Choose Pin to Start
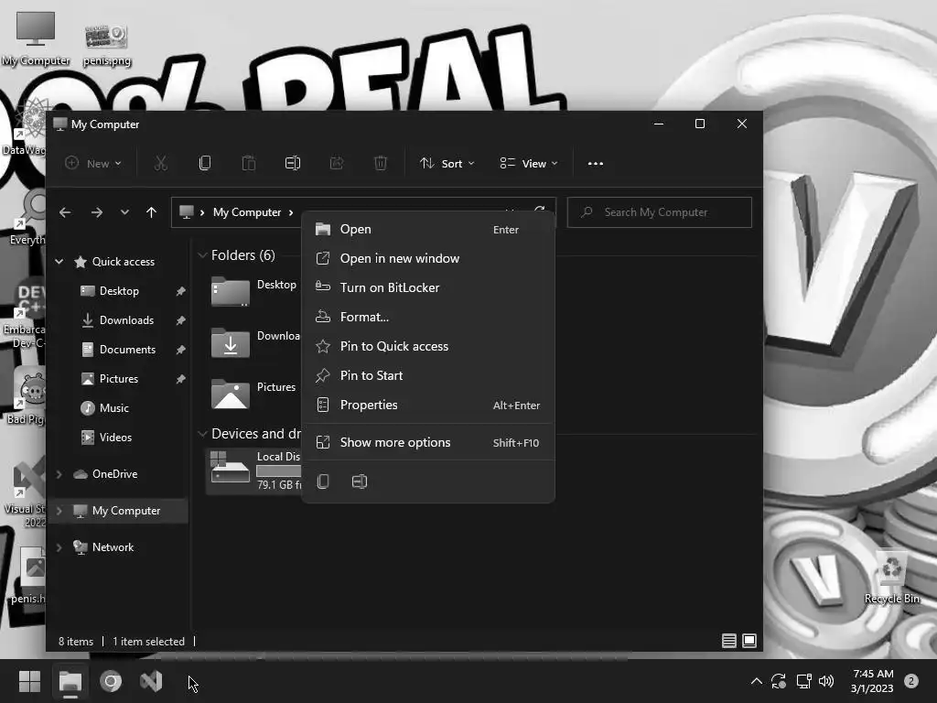The width and height of the screenshot is (937, 703). [x=428, y=375]
